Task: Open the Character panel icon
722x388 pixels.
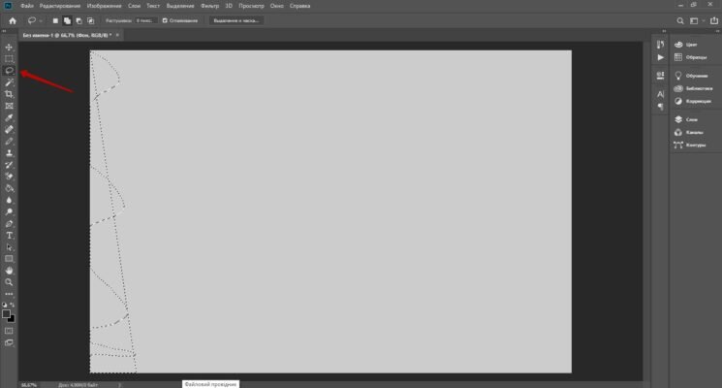Action: click(x=660, y=94)
